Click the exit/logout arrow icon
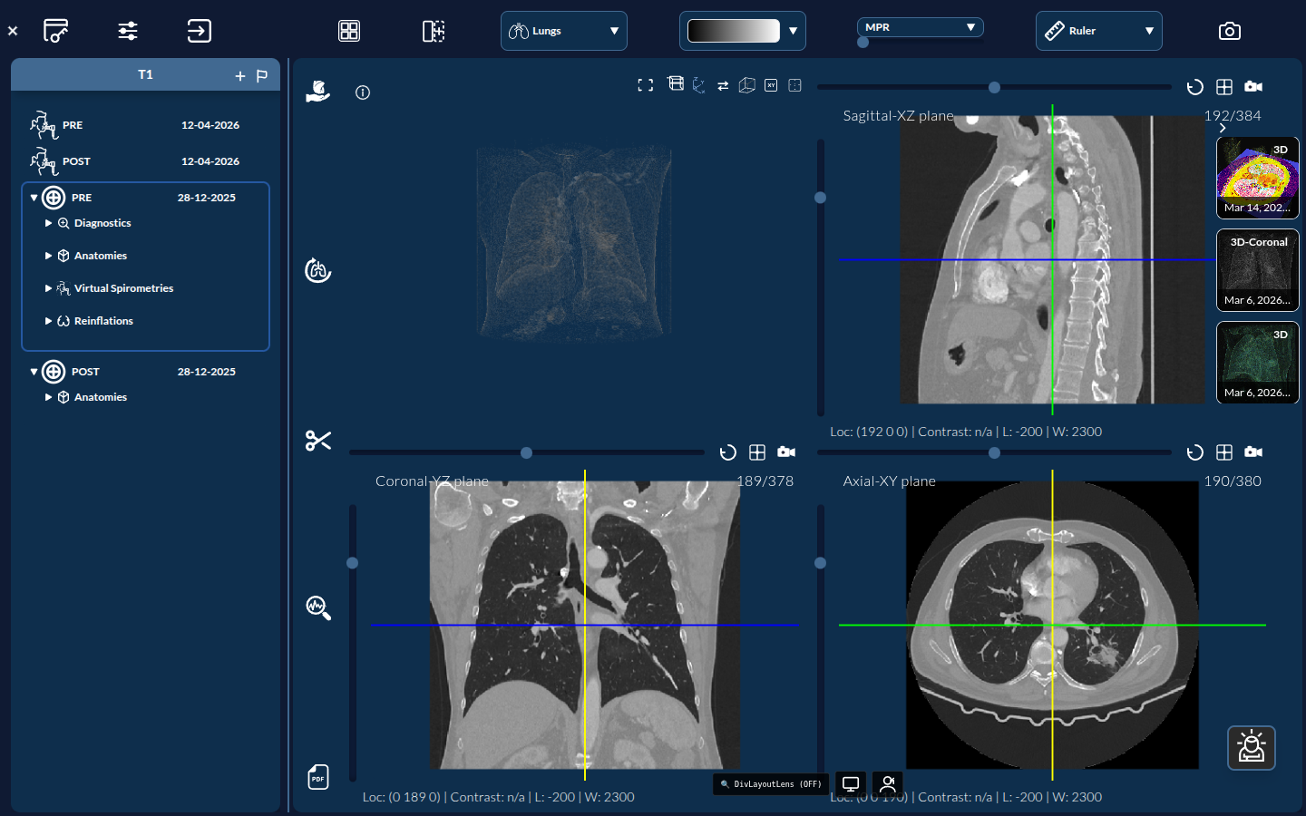The width and height of the screenshot is (1306, 816). point(199,31)
